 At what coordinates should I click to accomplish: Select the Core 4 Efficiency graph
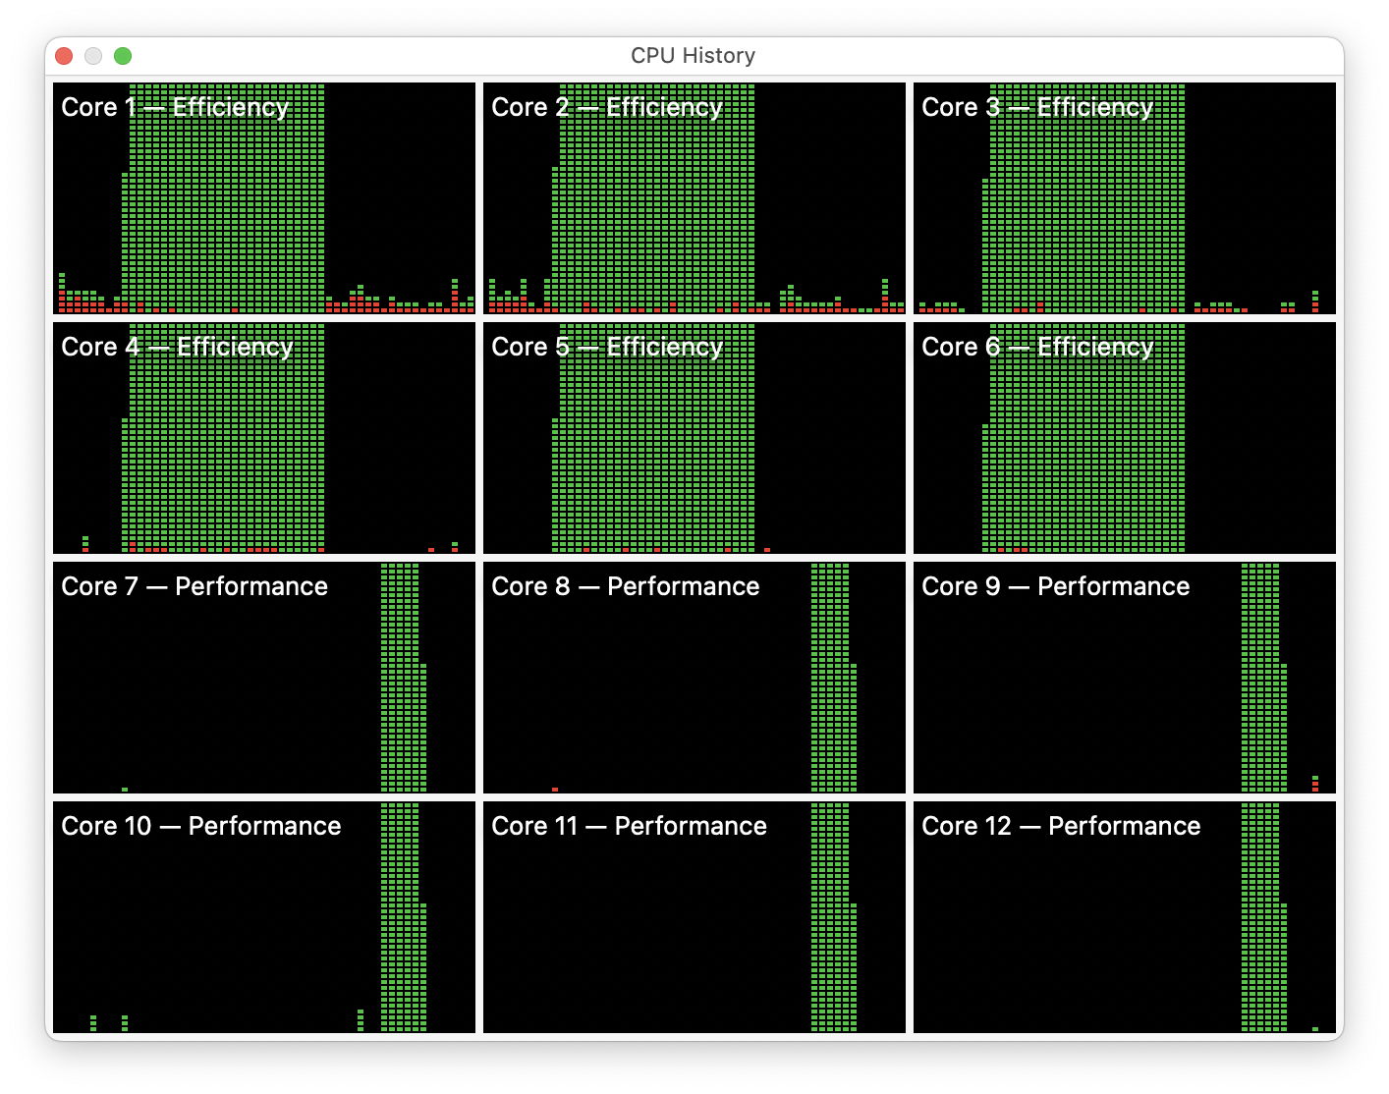coord(265,437)
